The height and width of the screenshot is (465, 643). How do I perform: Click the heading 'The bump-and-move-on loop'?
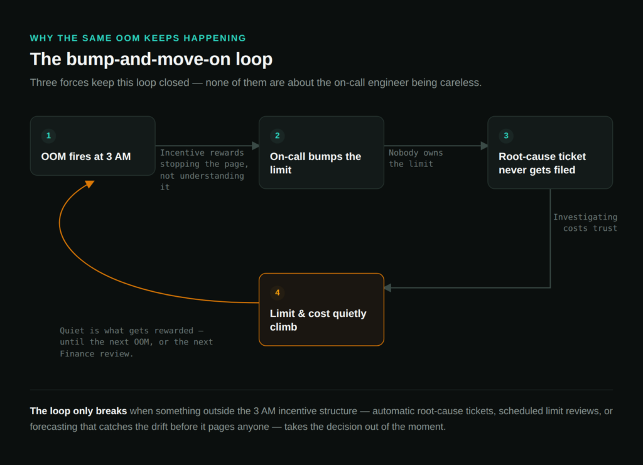[x=151, y=59]
